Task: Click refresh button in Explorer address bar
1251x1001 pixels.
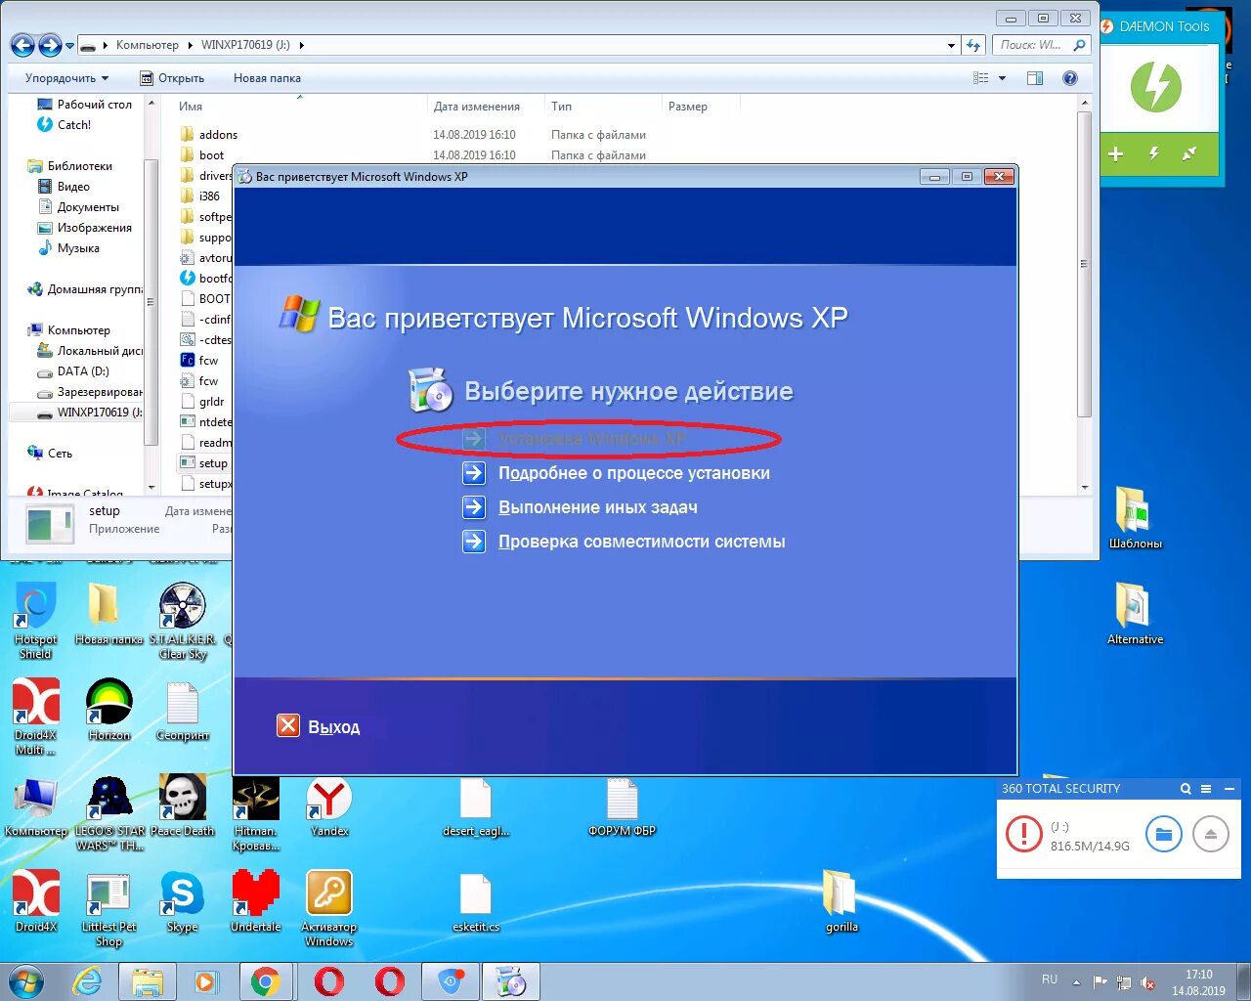Action: coord(973,45)
